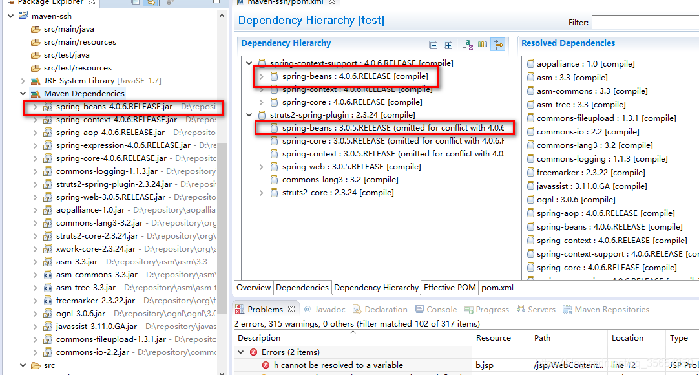The height and width of the screenshot is (375, 699).
Task: Click the red error icon beside Errors (2 items)
Action: click(254, 352)
